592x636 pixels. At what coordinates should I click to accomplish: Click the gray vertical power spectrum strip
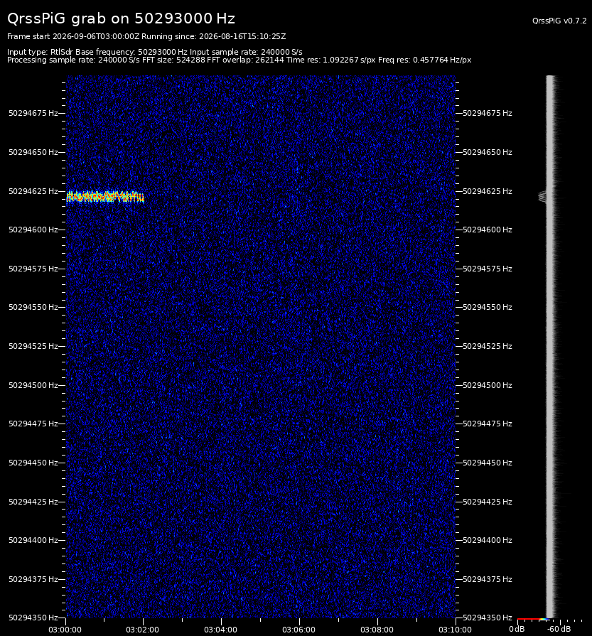[x=550, y=346]
